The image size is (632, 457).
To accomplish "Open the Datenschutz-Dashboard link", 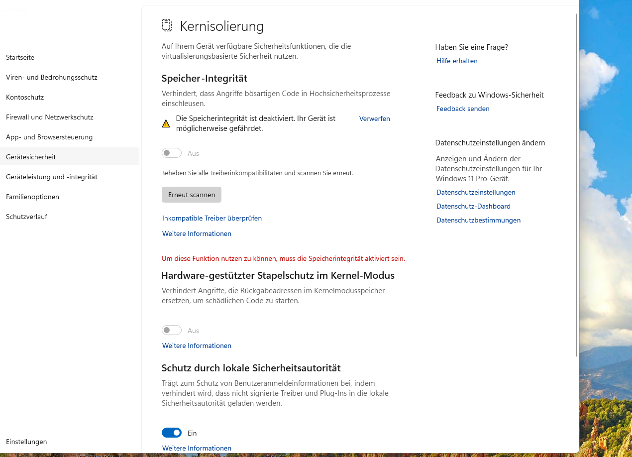I will point(473,207).
